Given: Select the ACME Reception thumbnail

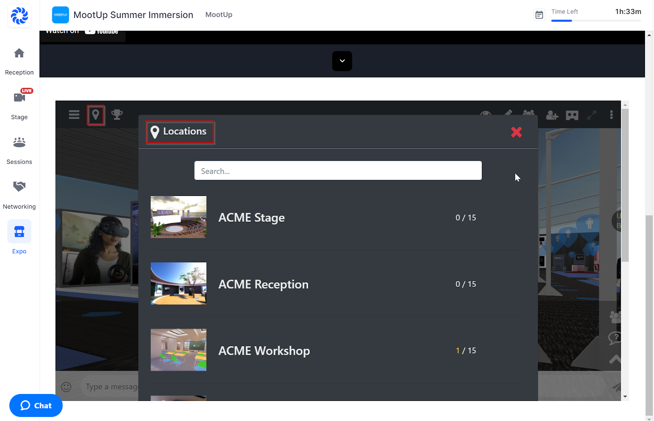Looking at the screenshot, I should [179, 284].
